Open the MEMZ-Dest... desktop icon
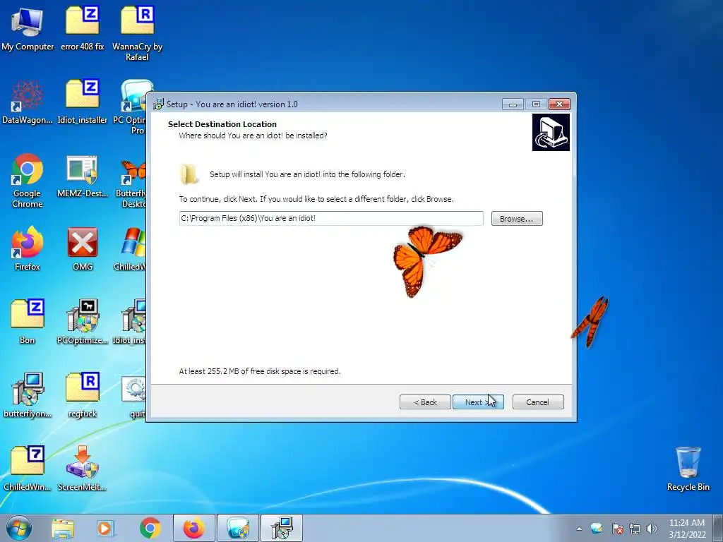 click(83, 175)
